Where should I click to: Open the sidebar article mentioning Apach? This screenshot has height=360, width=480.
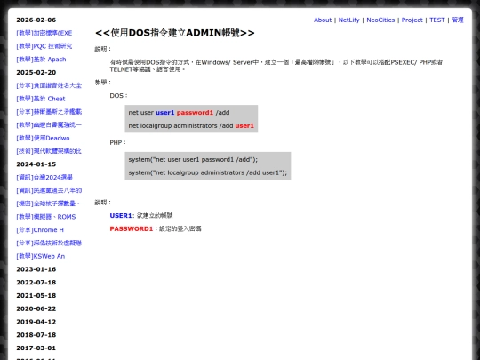41,60
